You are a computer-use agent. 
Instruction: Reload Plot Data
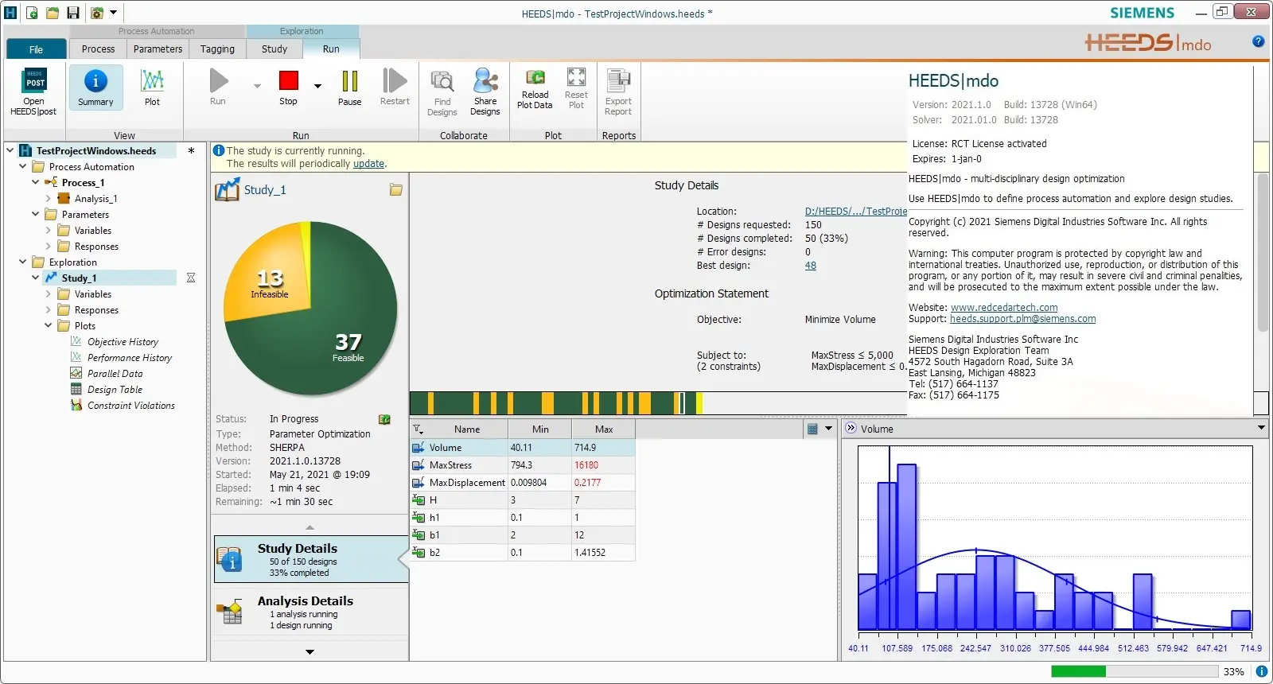coord(535,89)
